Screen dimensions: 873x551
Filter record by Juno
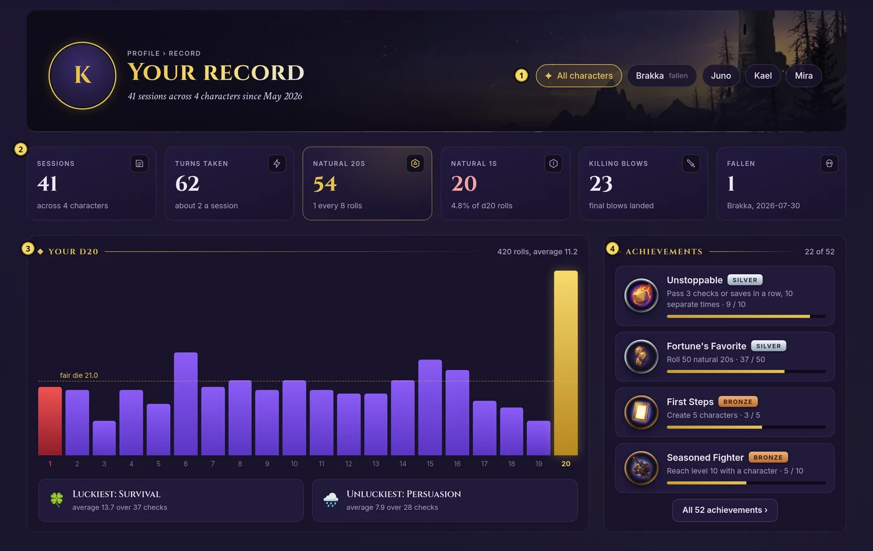[721, 75]
